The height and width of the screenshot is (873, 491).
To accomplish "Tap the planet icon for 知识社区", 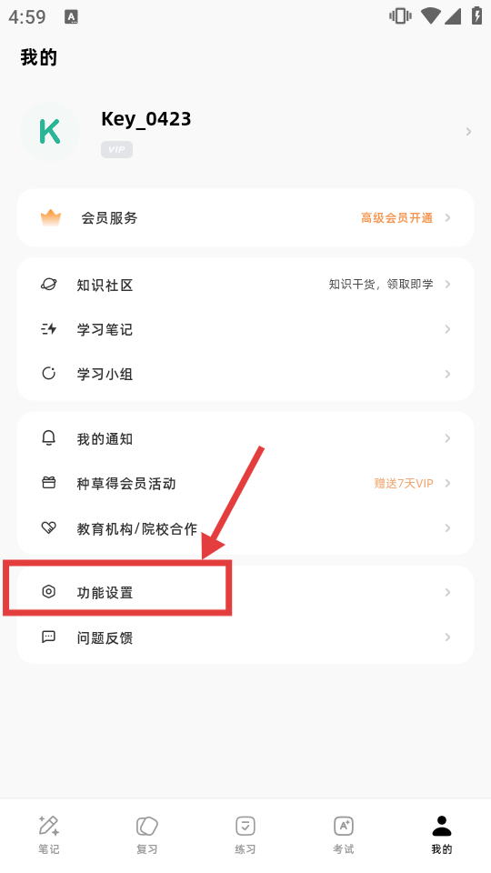I will [49, 285].
